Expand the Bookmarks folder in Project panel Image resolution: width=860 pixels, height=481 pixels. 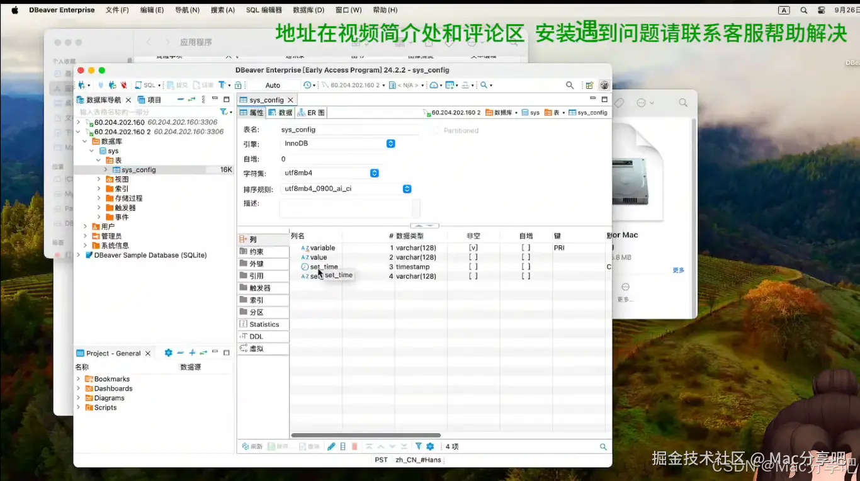[79, 379]
